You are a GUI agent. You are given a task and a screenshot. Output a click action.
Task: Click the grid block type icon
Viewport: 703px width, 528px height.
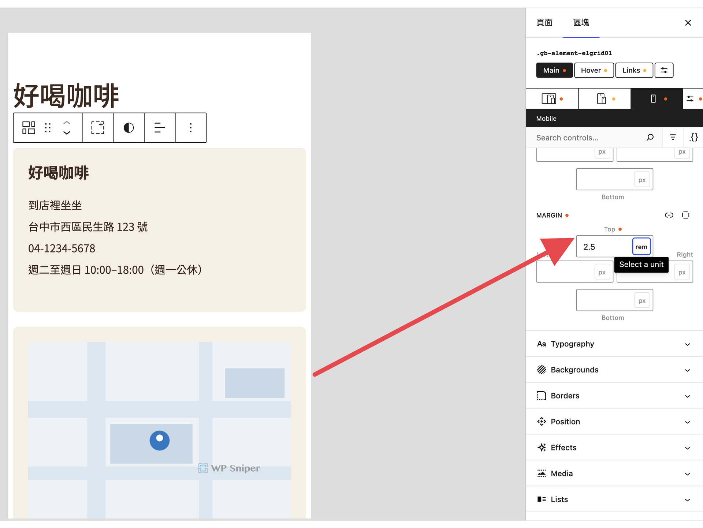[29, 128]
